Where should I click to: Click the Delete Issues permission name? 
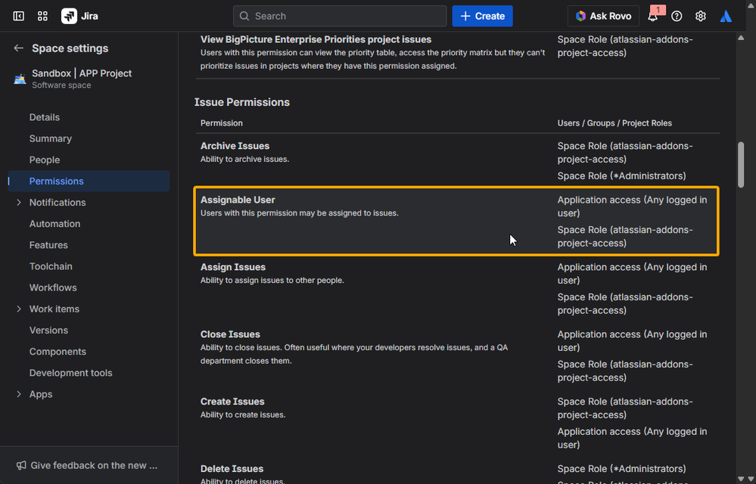232,469
